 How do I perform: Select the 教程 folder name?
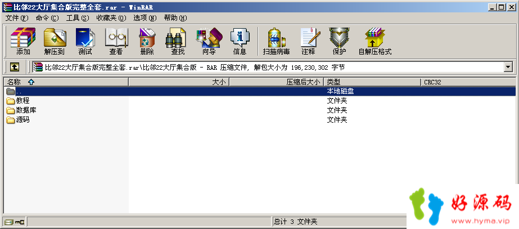tap(23, 101)
